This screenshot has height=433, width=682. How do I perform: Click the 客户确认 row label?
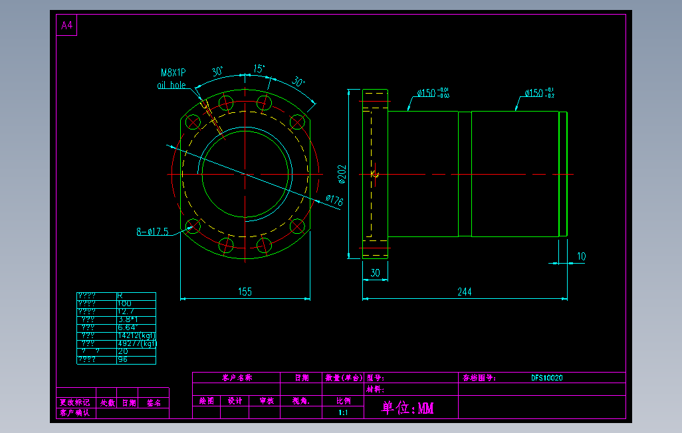(75, 412)
